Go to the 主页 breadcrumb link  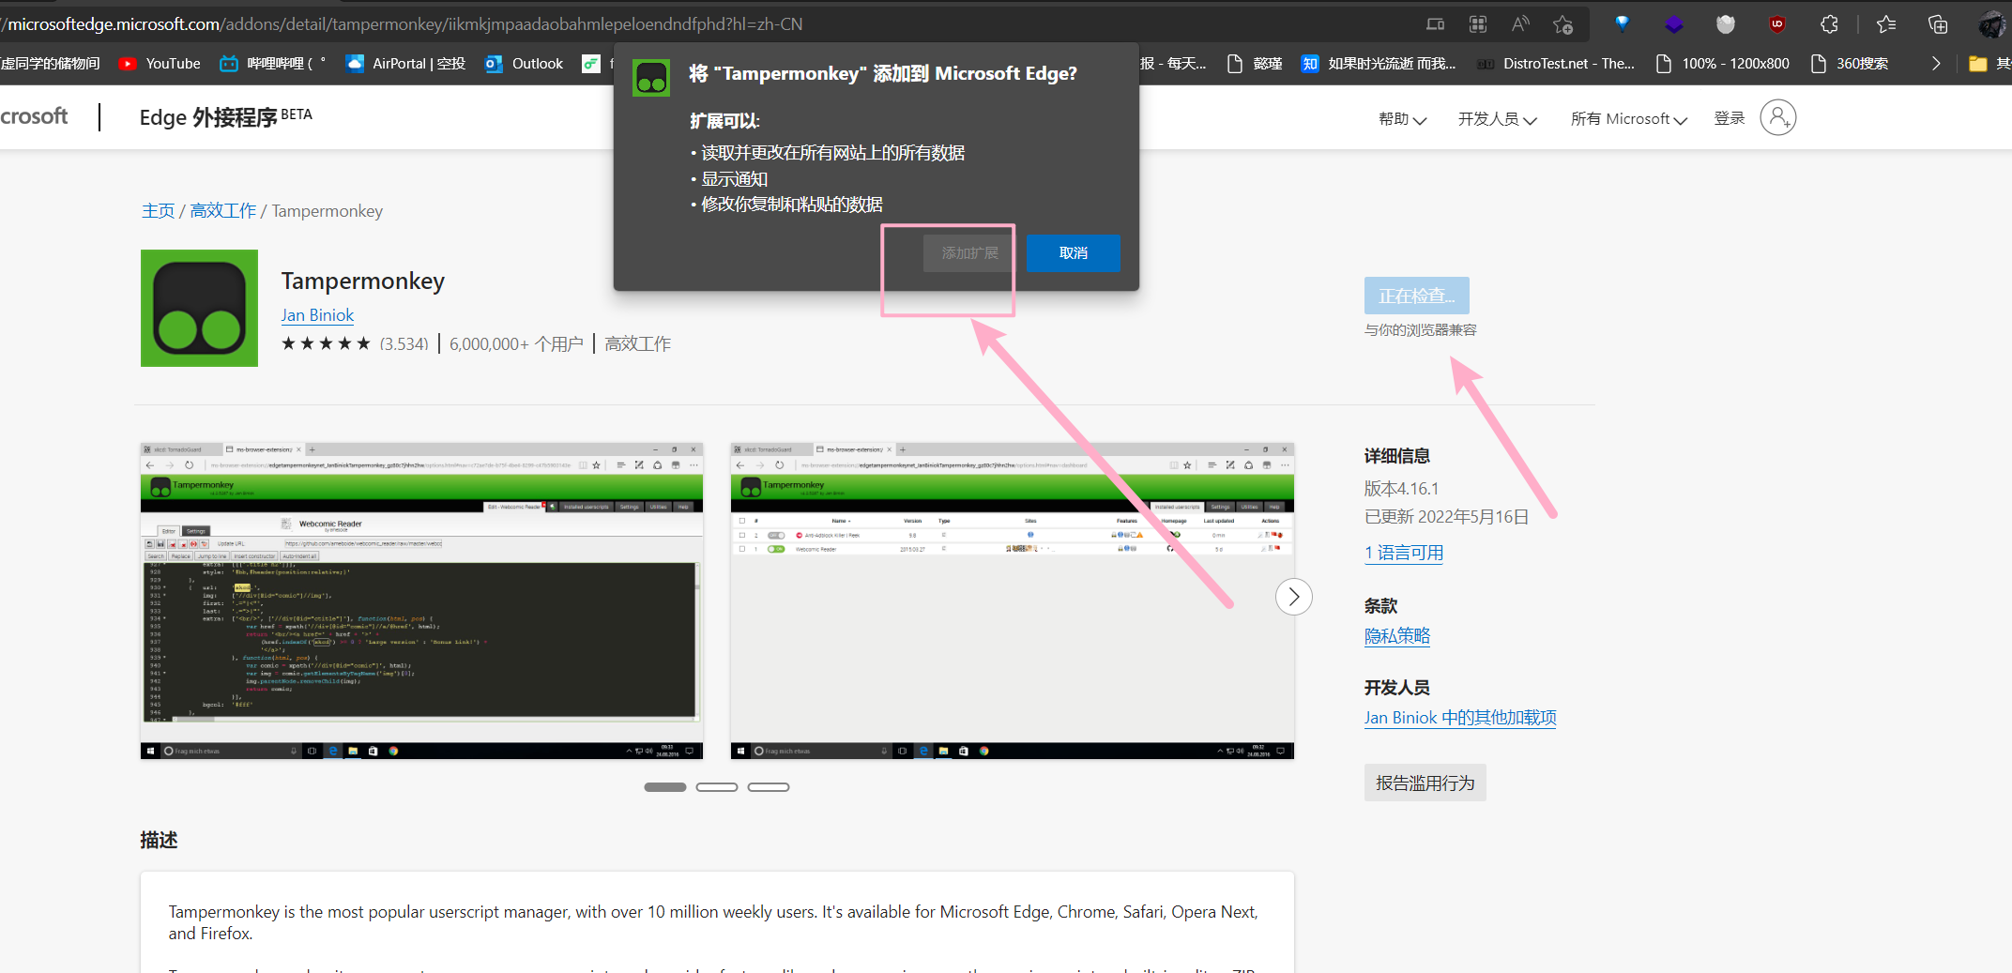158,211
